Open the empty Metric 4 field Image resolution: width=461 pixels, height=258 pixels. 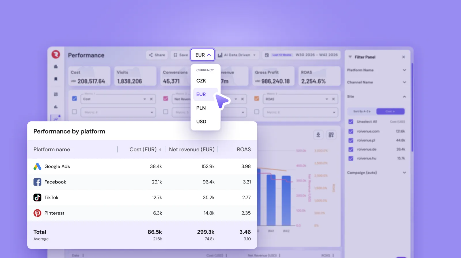118,112
